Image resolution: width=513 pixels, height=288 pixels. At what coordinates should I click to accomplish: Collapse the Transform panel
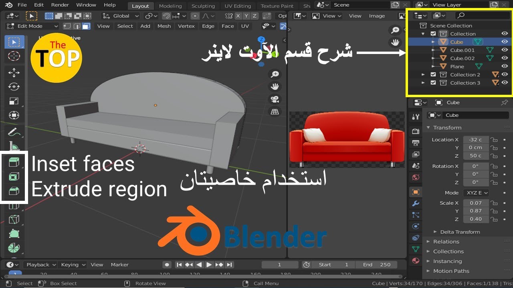tap(428, 128)
